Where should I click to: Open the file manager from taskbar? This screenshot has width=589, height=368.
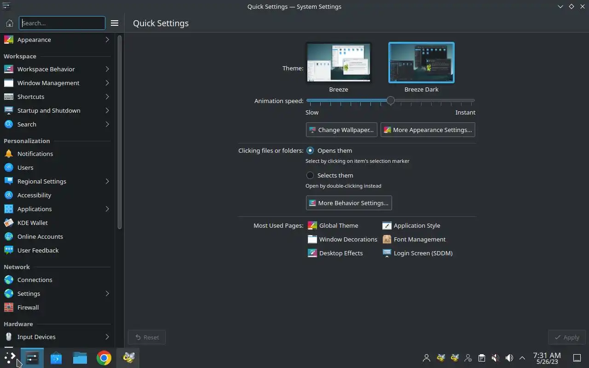tap(80, 358)
